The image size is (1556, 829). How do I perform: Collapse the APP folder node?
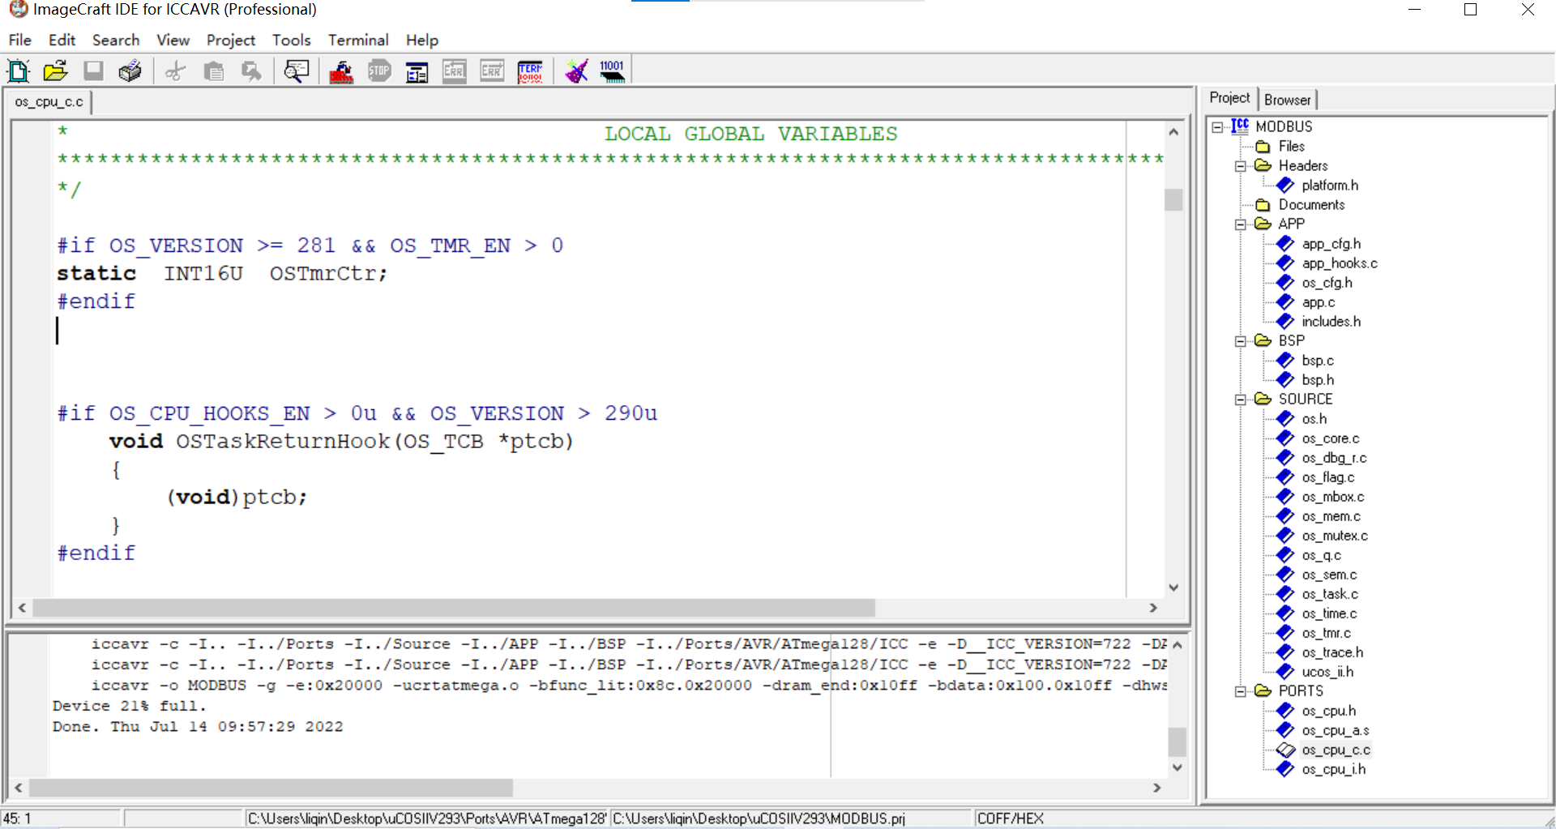(x=1242, y=224)
